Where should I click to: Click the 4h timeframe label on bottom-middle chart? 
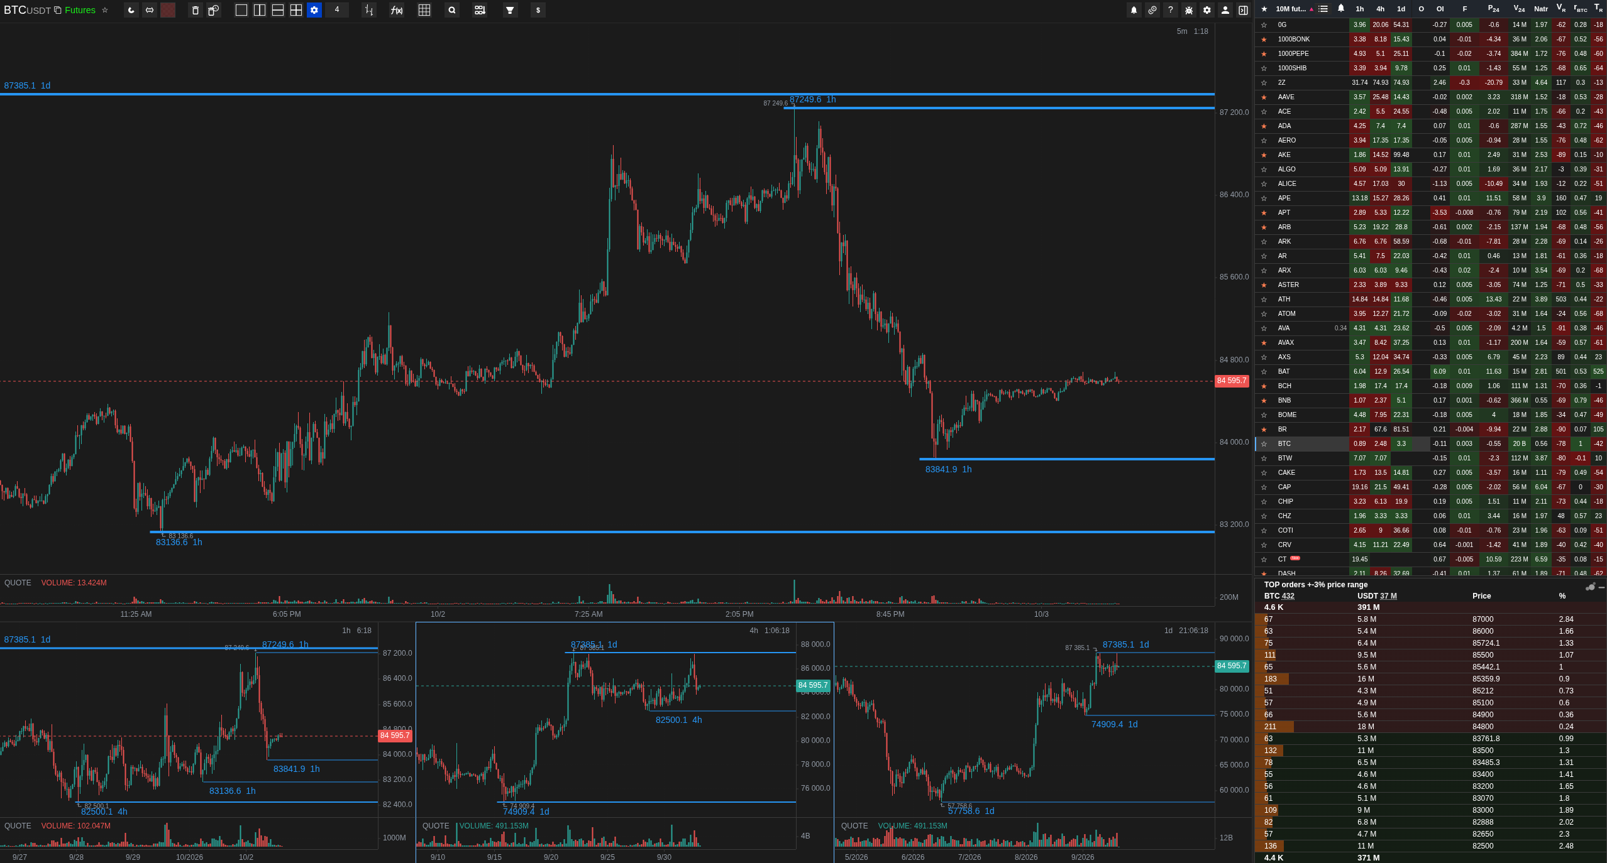(x=754, y=631)
